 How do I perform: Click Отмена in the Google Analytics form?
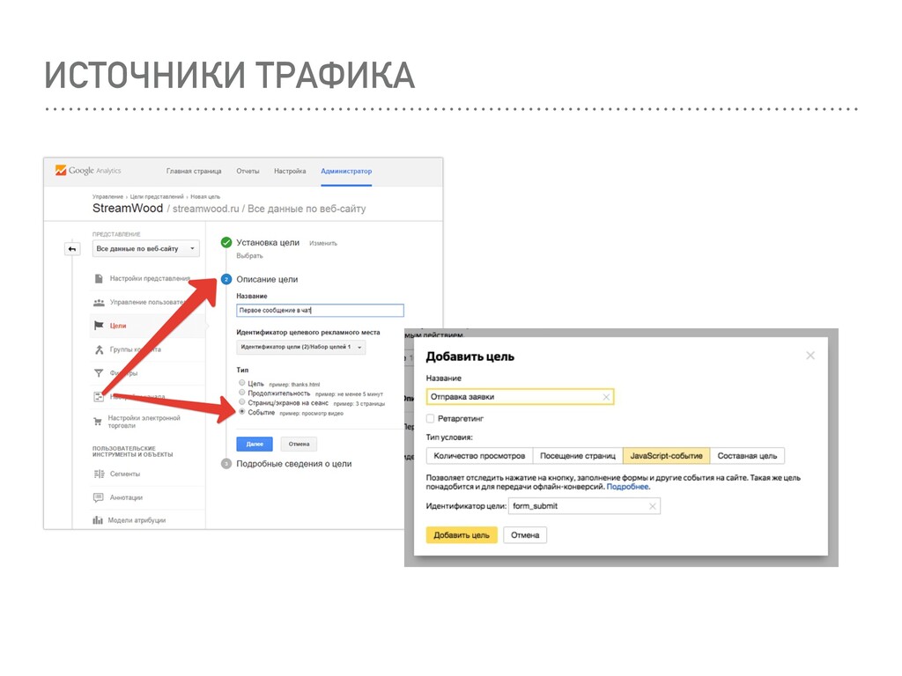pyautogui.click(x=299, y=444)
